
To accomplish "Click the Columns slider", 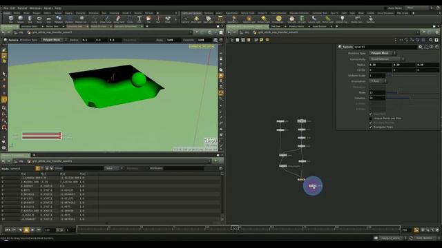I will coord(412,98).
